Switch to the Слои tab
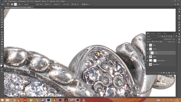 pyautogui.click(x=148, y=33)
